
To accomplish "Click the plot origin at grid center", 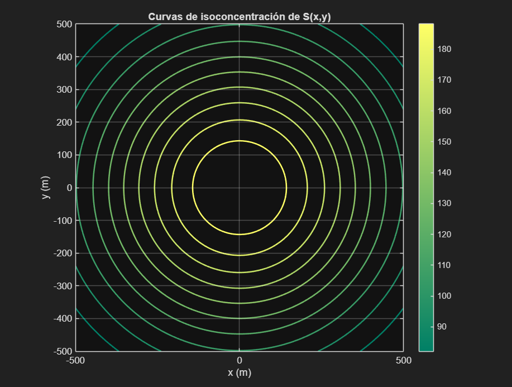I will coord(239,188).
